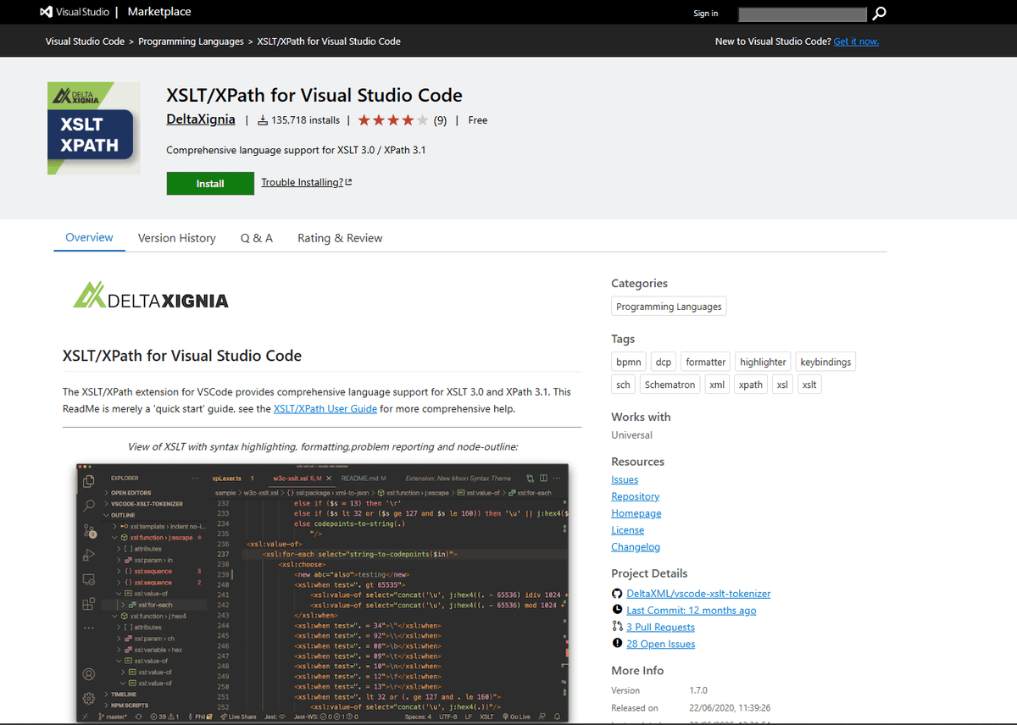Switch to the Rating & Review tab
The image size is (1017, 725).
pyautogui.click(x=340, y=238)
